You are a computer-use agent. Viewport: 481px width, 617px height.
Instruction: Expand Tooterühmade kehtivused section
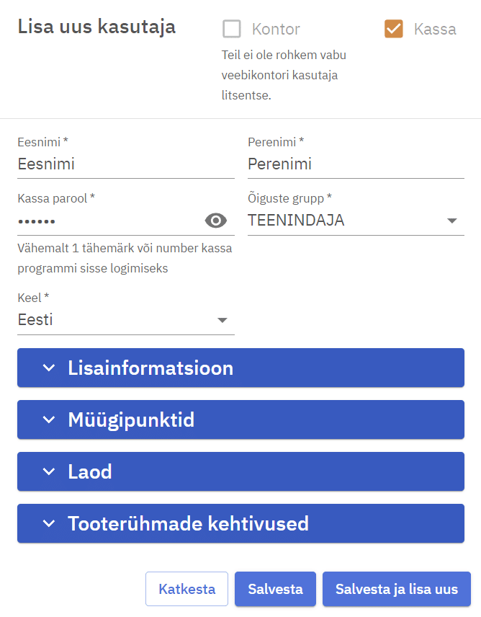click(x=240, y=523)
